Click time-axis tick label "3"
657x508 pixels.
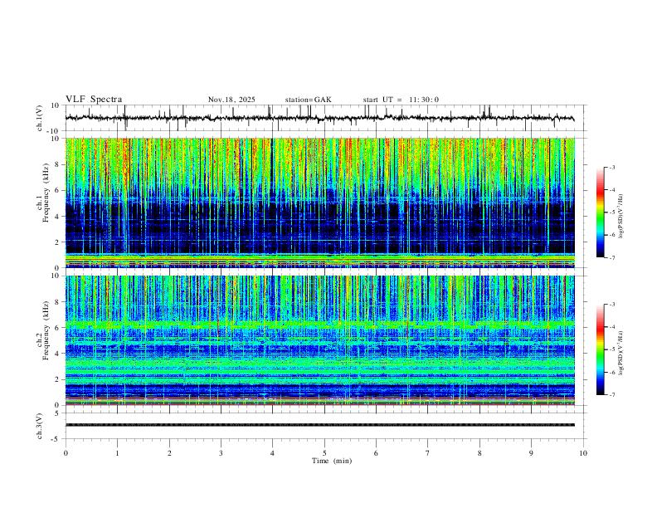click(x=221, y=453)
